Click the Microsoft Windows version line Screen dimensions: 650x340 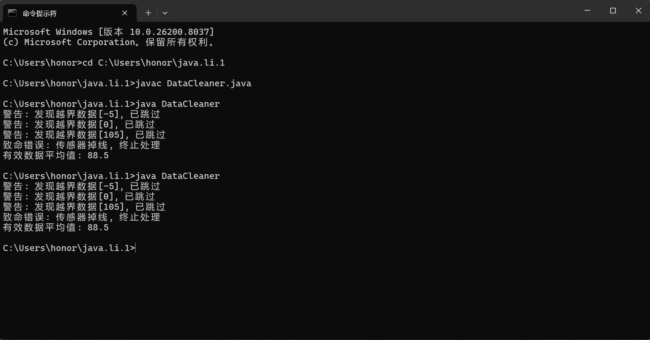(109, 32)
